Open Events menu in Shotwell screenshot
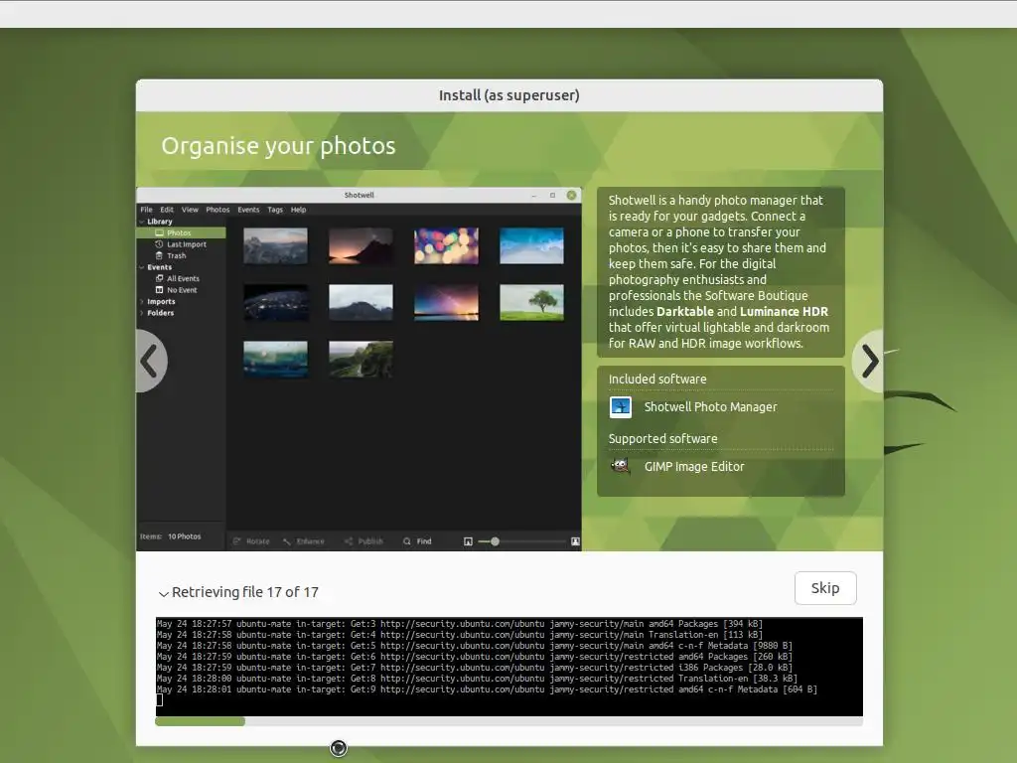1017x763 pixels. tap(248, 210)
